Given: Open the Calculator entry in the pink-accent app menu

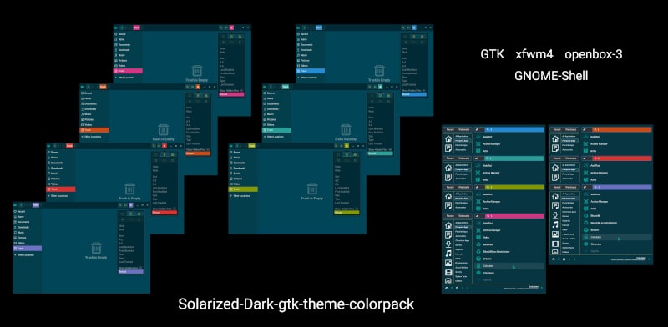Looking at the screenshot, I should point(509,265).
